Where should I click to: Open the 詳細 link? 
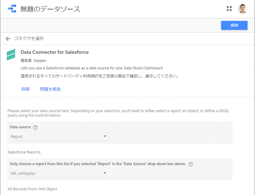tap(25, 89)
